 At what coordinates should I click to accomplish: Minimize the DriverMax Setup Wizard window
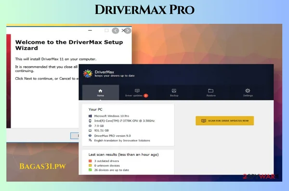pos(90,30)
